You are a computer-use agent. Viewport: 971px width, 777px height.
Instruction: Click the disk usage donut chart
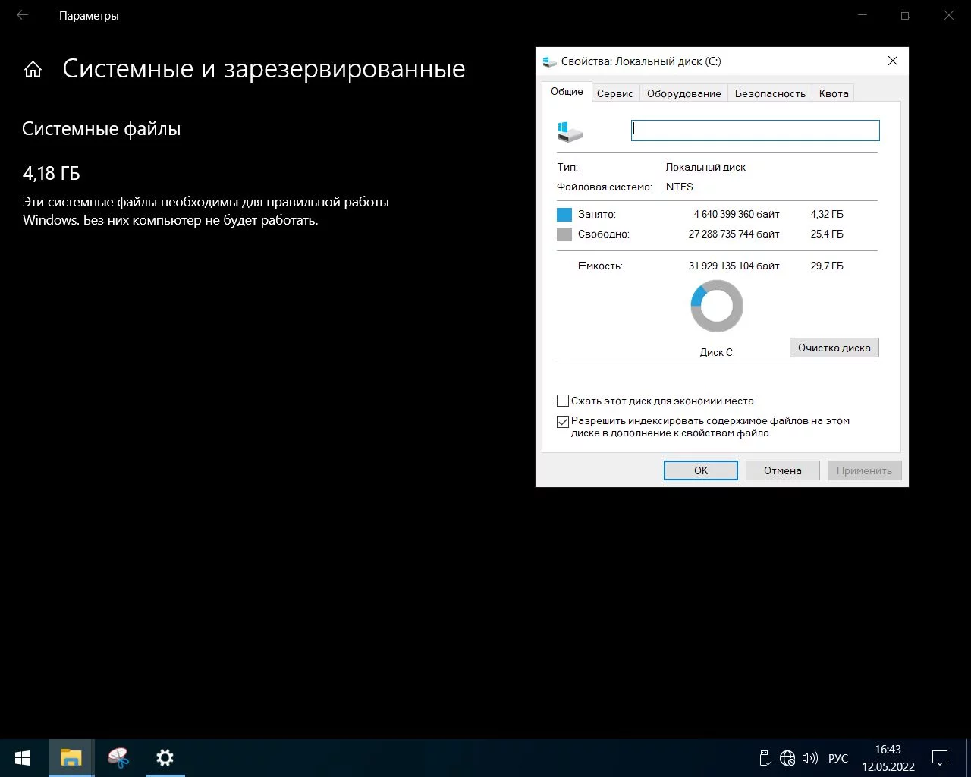717,306
